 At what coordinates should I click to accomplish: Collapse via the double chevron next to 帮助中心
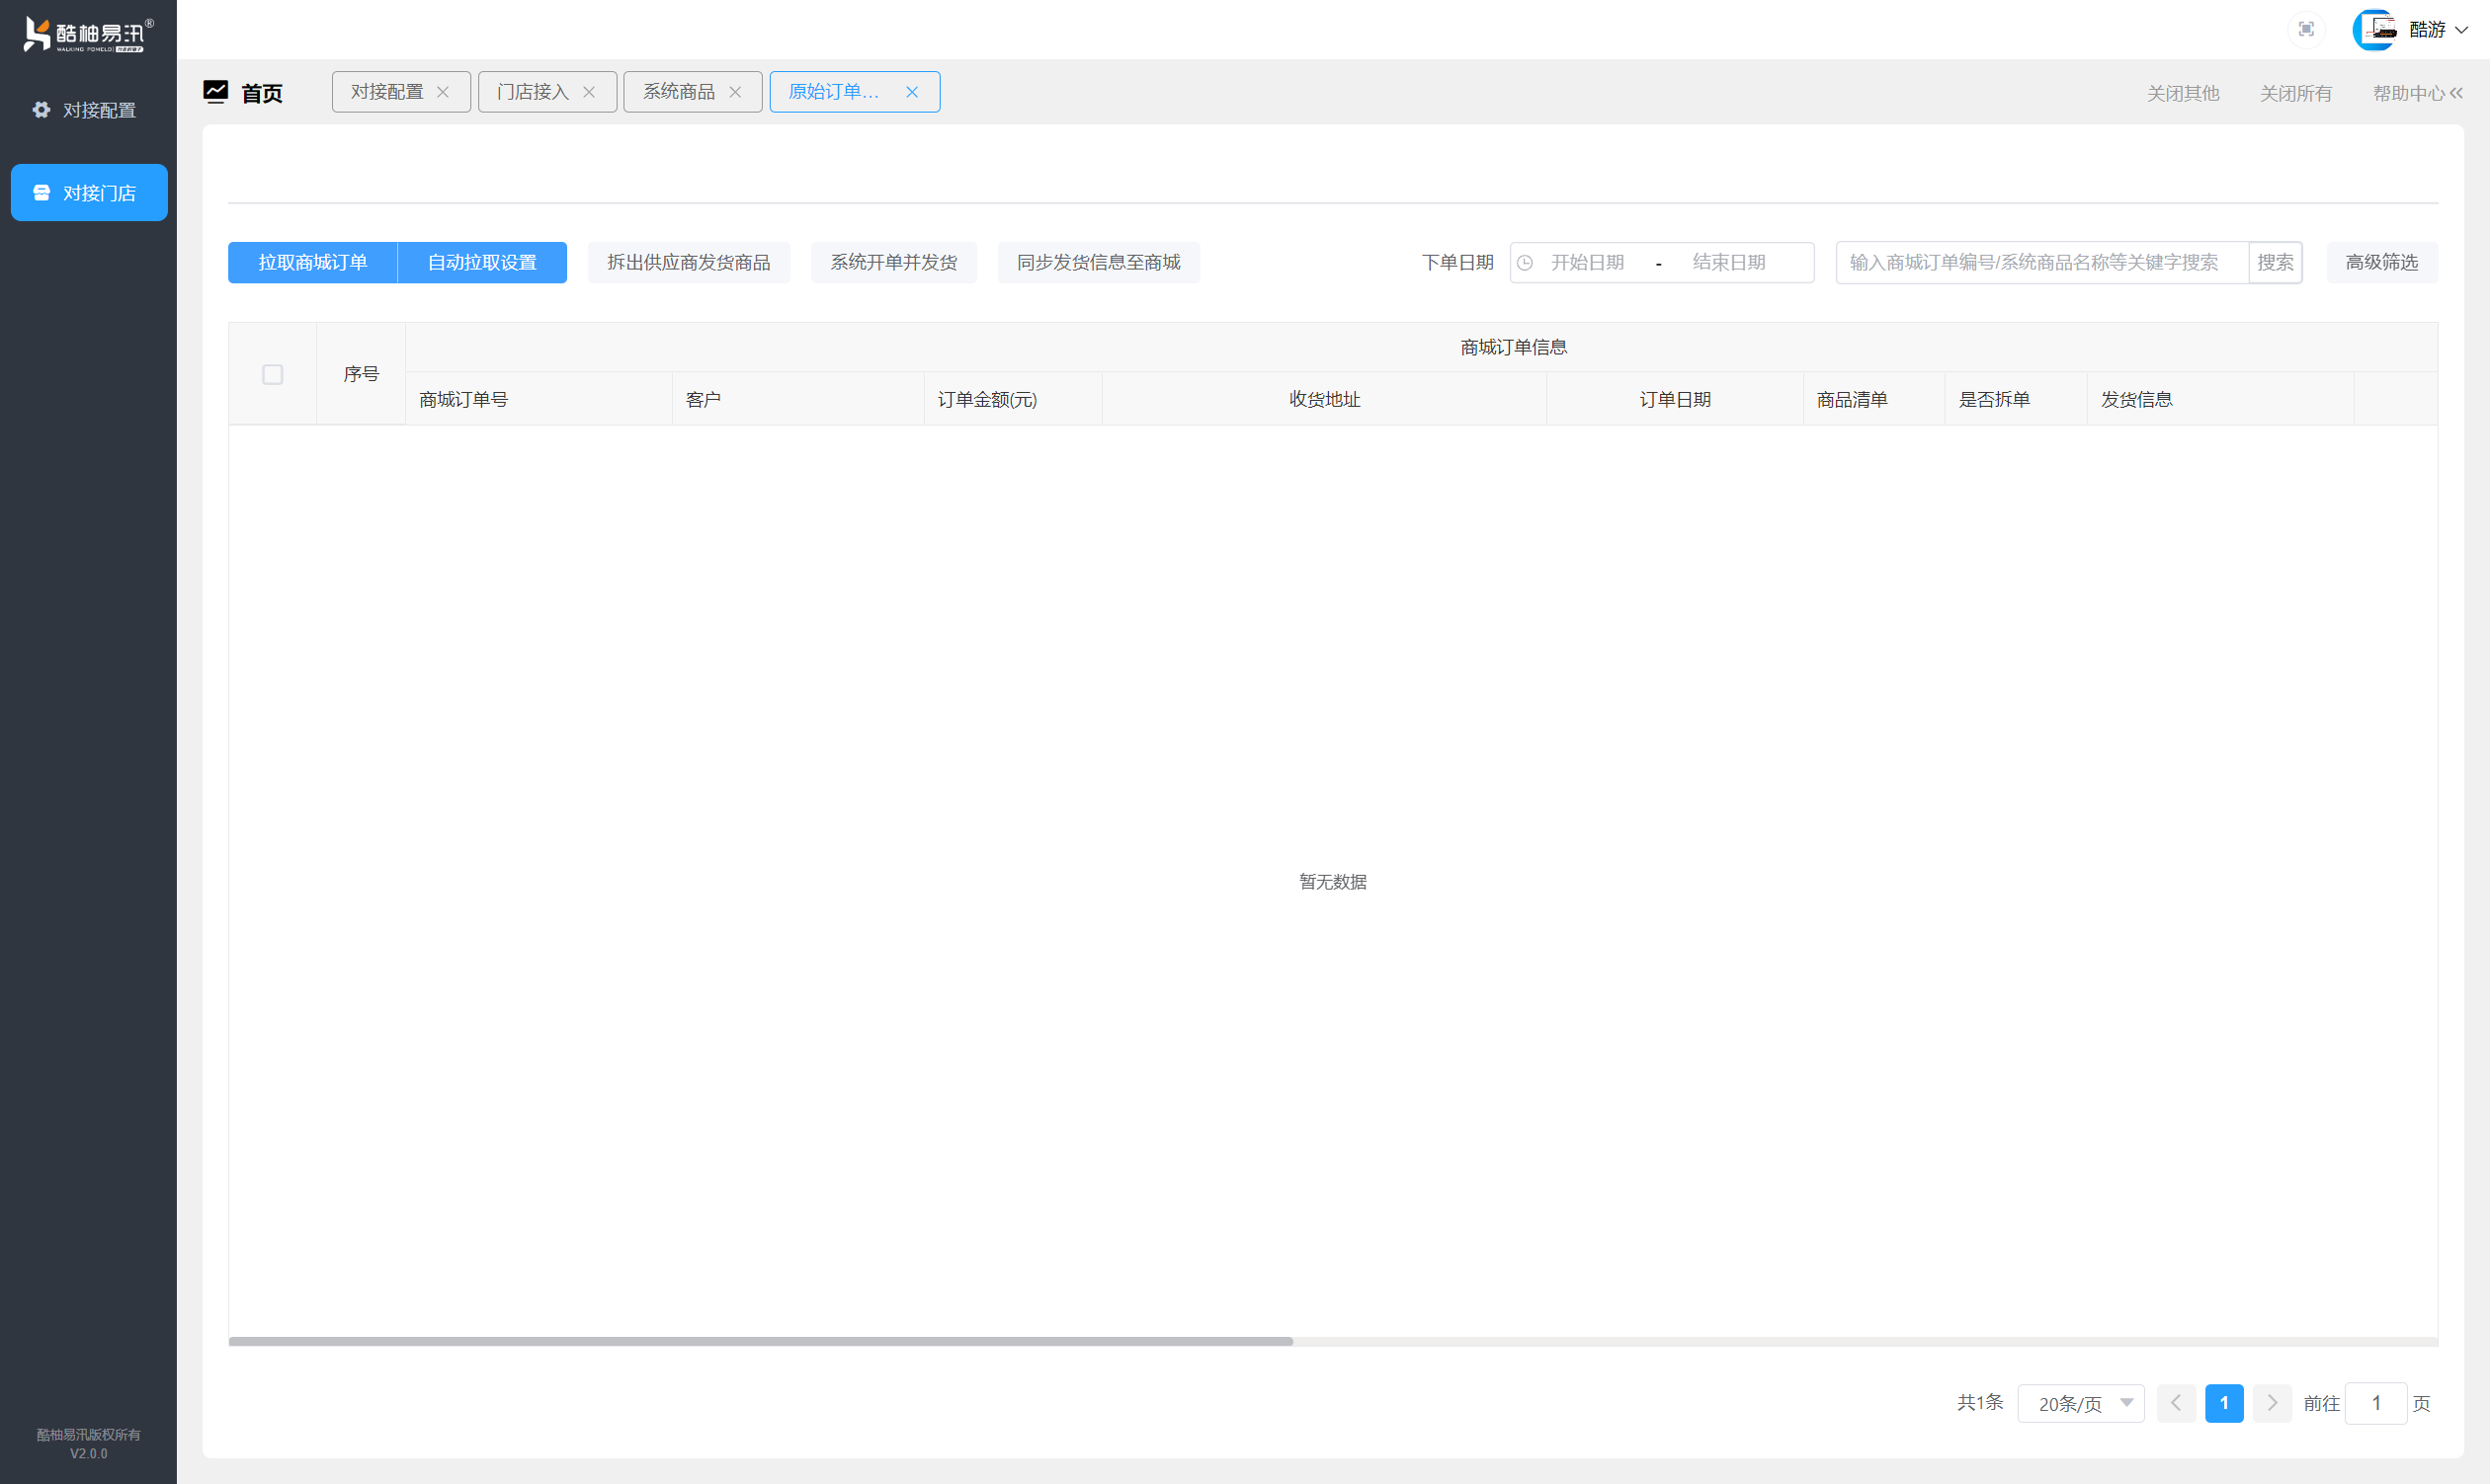coord(2456,93)
